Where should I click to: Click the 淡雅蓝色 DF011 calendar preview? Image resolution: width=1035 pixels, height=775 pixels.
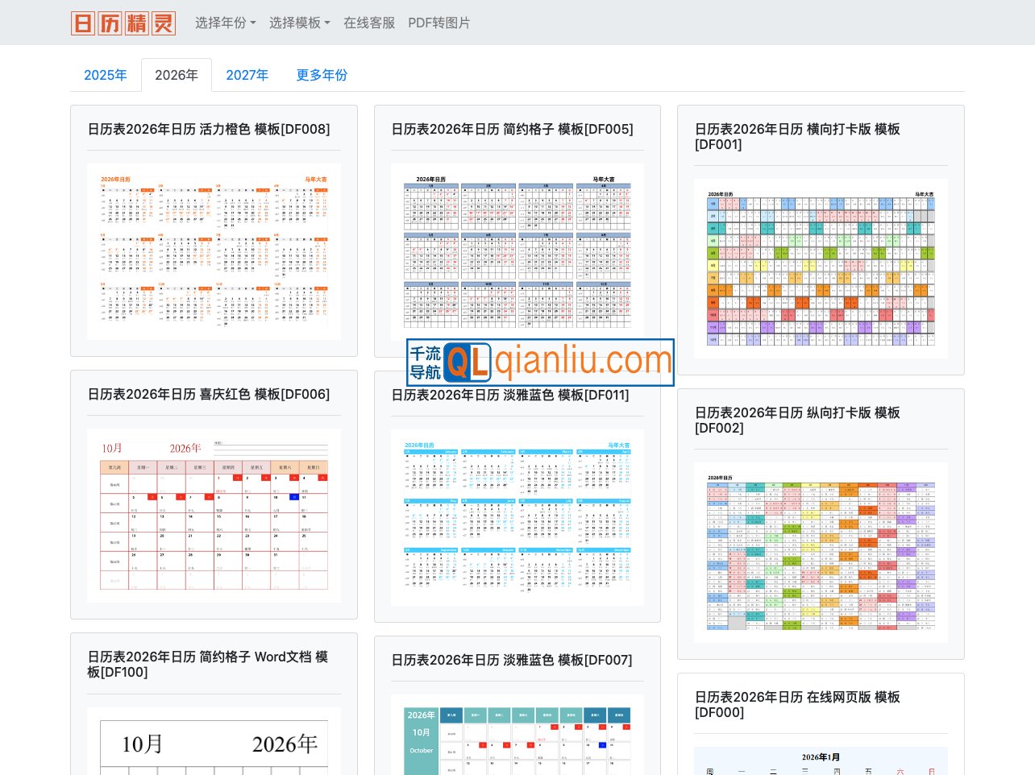517,516
